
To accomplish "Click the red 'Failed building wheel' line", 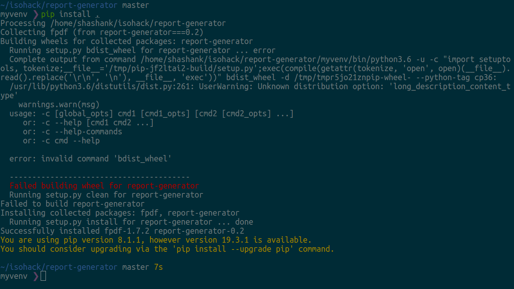I will (x=104, y=186).
